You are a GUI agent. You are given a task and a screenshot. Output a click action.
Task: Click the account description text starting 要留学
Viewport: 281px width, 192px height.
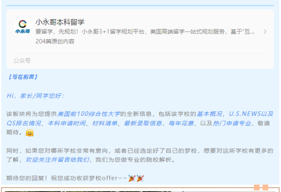tap(145, 32)
